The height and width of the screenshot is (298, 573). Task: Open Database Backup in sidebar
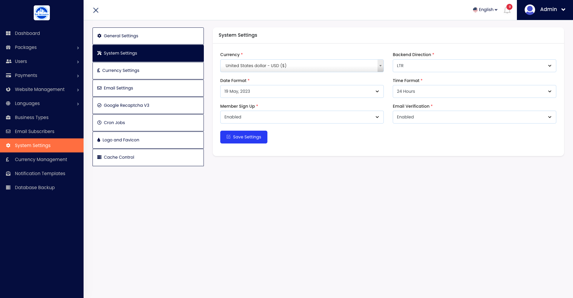[35, 187]
